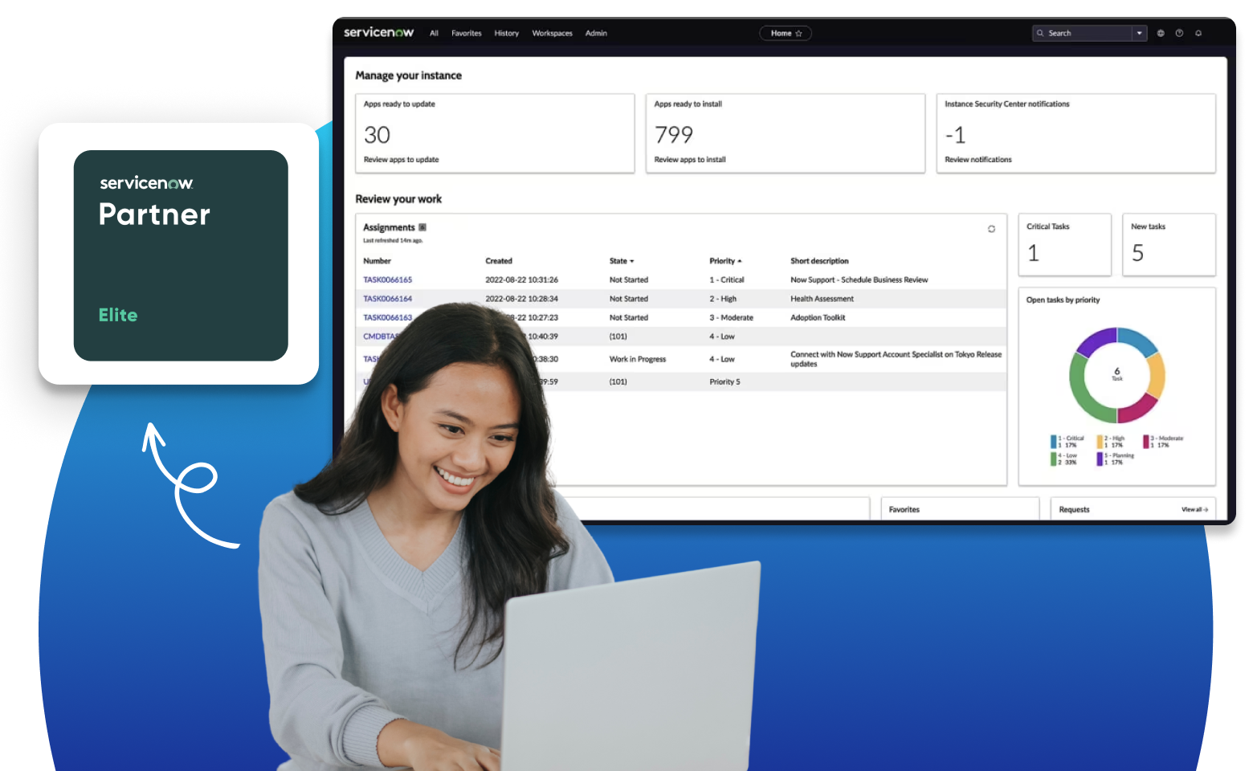Toggle the Priority column sort arrow
1253x771 pixels.
click(x=739, y=261)
